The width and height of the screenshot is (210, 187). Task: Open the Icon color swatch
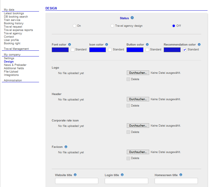tap(97, 50)
